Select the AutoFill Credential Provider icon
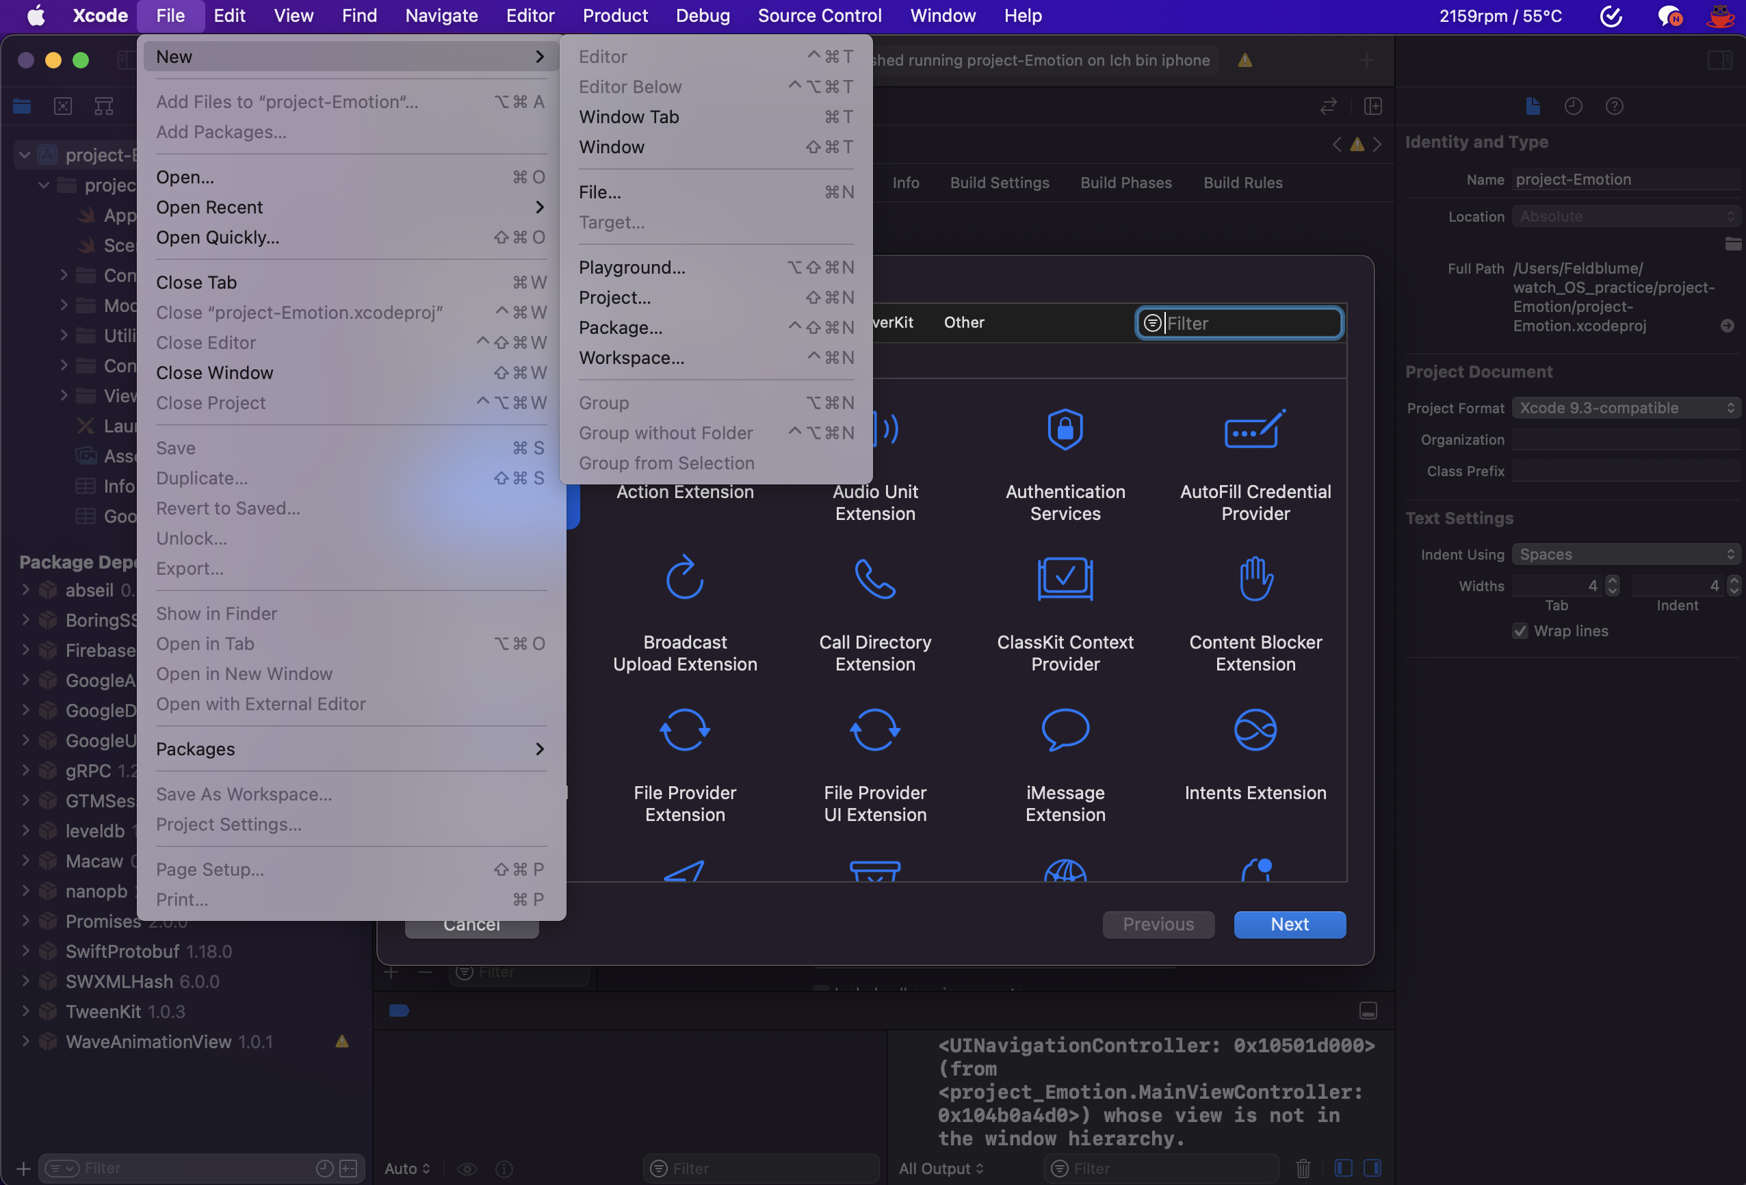The width and height of the screenshot is (1746, 1185). [x=1255, y=429]
